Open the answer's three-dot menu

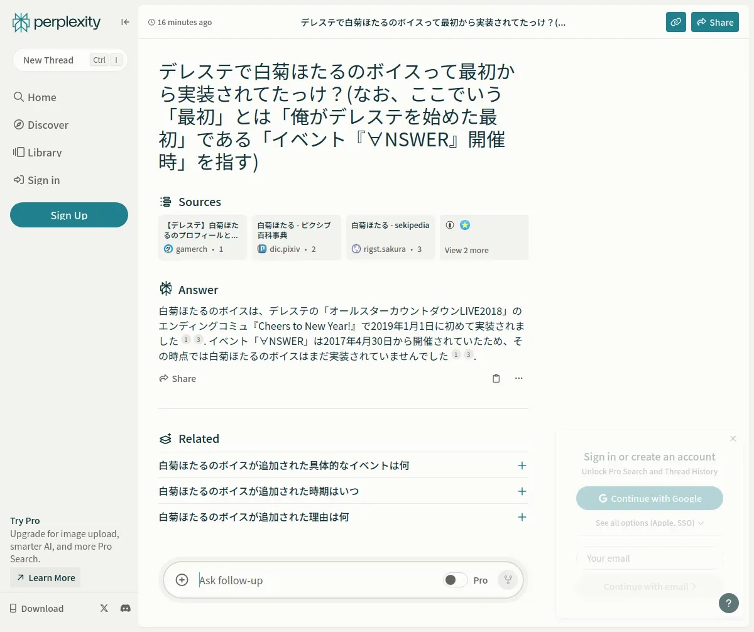pos(518,378)
